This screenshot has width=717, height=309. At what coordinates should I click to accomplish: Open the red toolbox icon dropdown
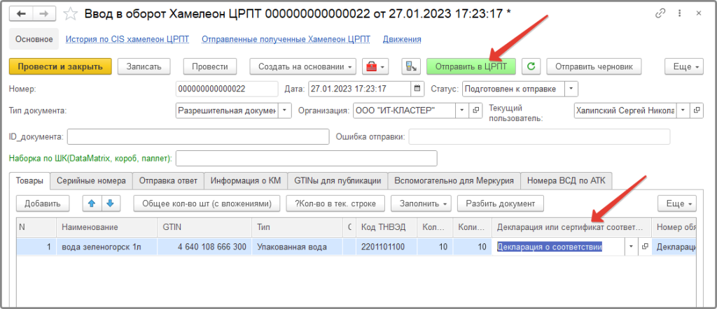point(375,66)
